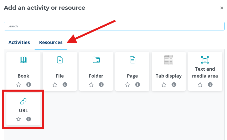Show info about the Page resource

click(138, 84)
